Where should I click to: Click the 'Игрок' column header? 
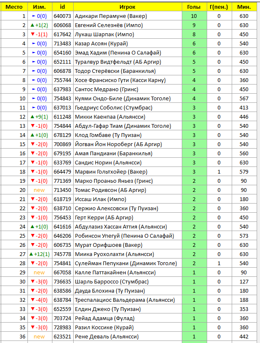(127, 7)
